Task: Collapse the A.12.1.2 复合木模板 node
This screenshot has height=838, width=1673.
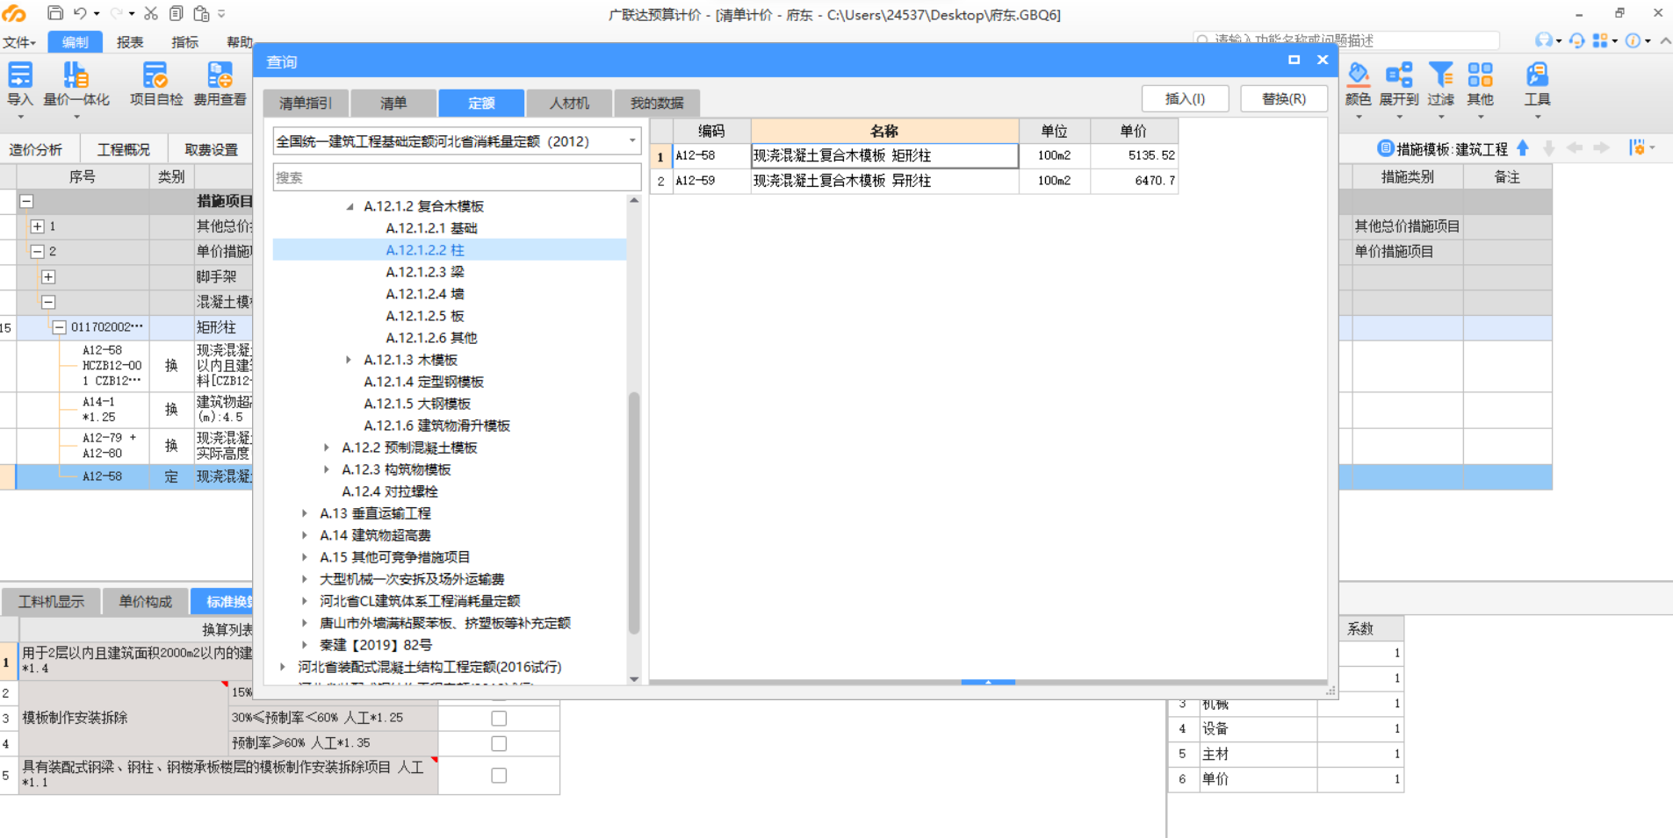Action: 350,206
